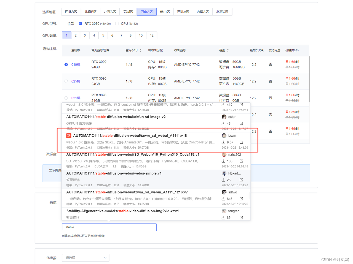
Task: Click tangtan author avatar
Action: point(224,211)
